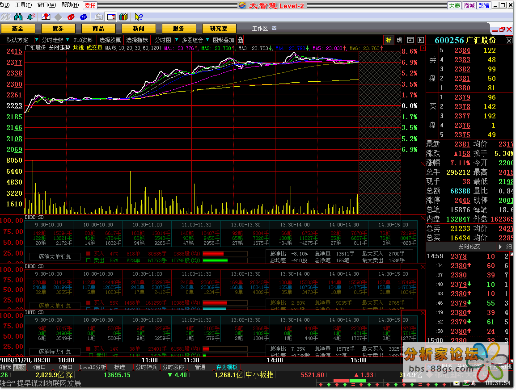Toggle the window layout panel icon
This screenshot has height=390, width=516.
tap(111, 17)
